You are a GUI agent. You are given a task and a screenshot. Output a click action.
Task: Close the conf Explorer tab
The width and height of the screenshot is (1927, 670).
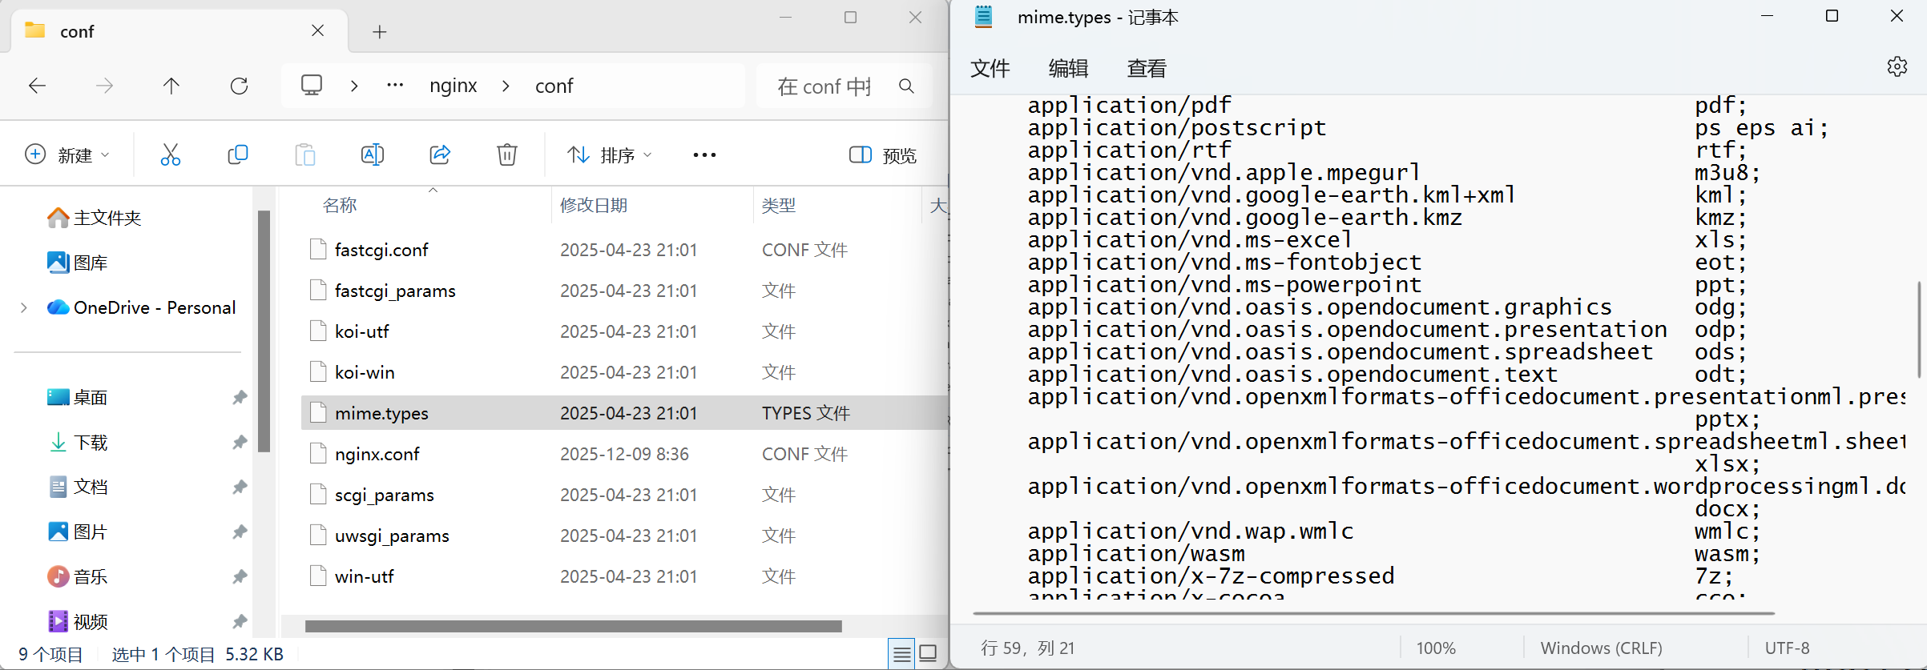pyautogui.click(x=317, y=30)
